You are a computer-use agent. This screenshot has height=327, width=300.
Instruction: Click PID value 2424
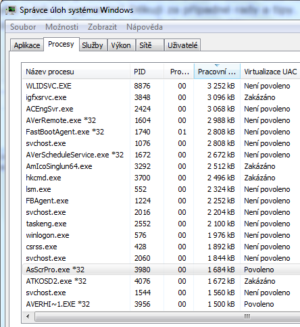click(143, 109)
